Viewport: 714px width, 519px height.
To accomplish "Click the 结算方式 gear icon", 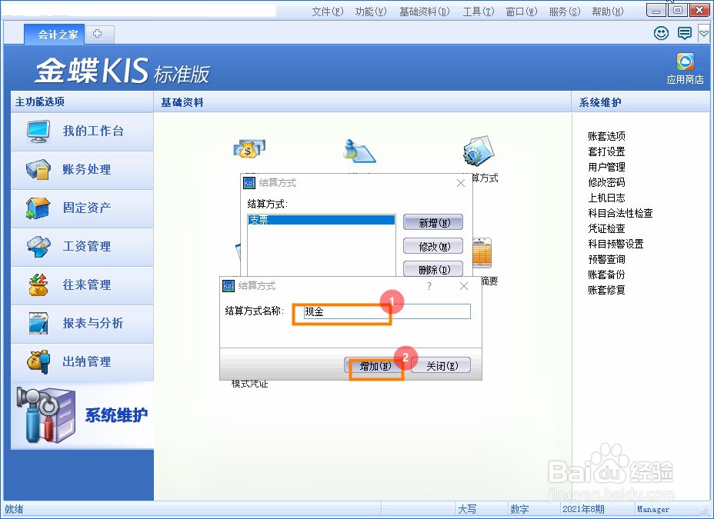I will coord(478,151).
